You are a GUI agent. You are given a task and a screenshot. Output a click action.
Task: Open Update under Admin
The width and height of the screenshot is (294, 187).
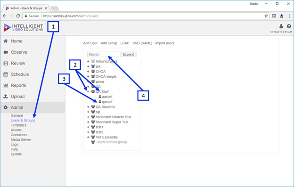click(16, 154)
